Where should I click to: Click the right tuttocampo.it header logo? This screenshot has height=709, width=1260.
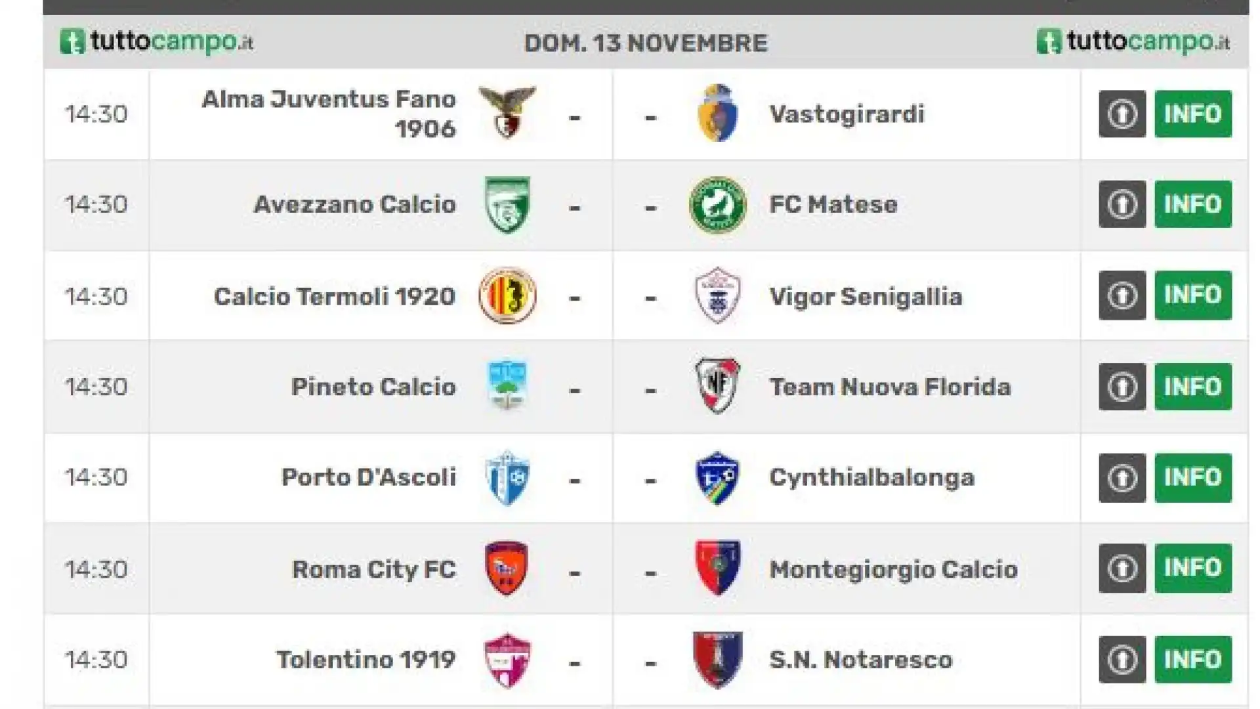pyautogui.click(x=1133, y=41)
